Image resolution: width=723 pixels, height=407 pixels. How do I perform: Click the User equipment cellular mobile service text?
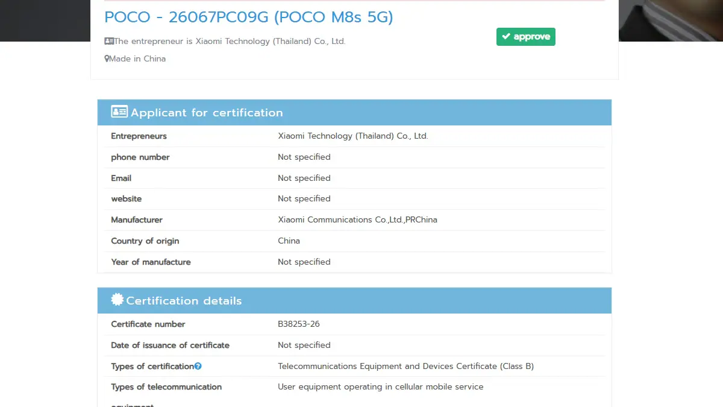380,387
